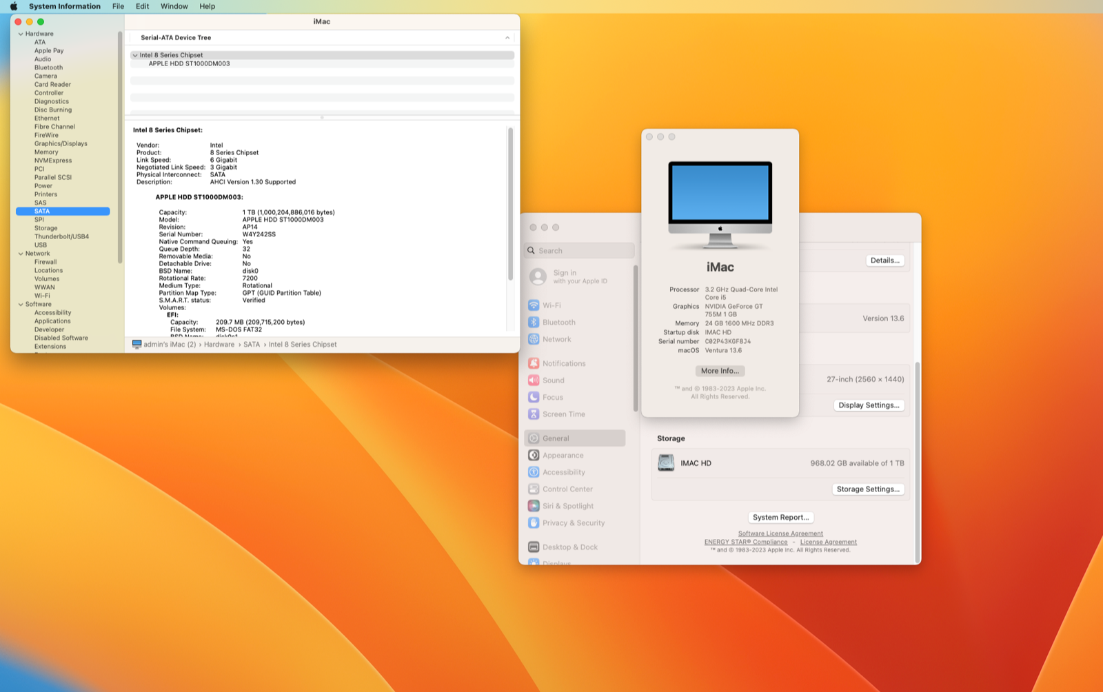Image resolution: width=1103 pixels, height=692 pixels.
Task: Select Wi-Fi under Network in System Information
Action: pos(42,296)
